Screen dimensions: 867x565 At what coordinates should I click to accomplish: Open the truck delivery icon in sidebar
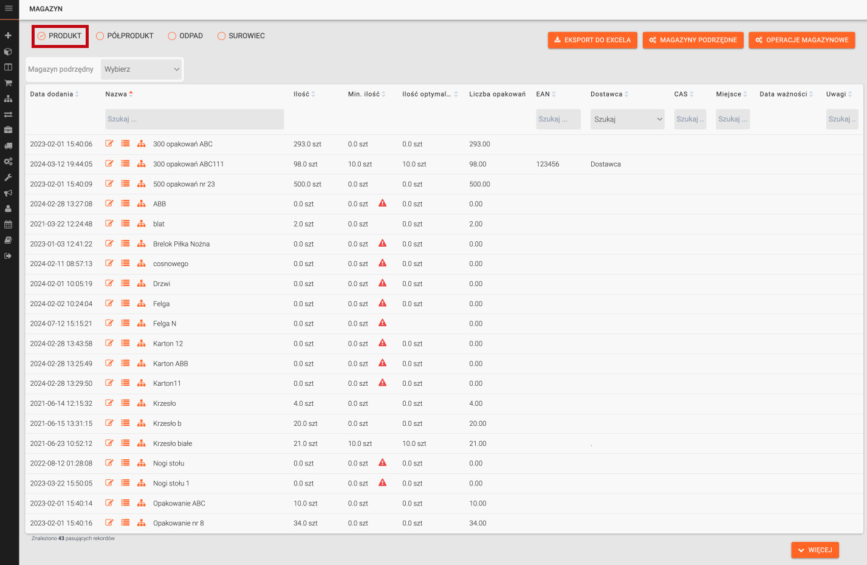[9, 146]
